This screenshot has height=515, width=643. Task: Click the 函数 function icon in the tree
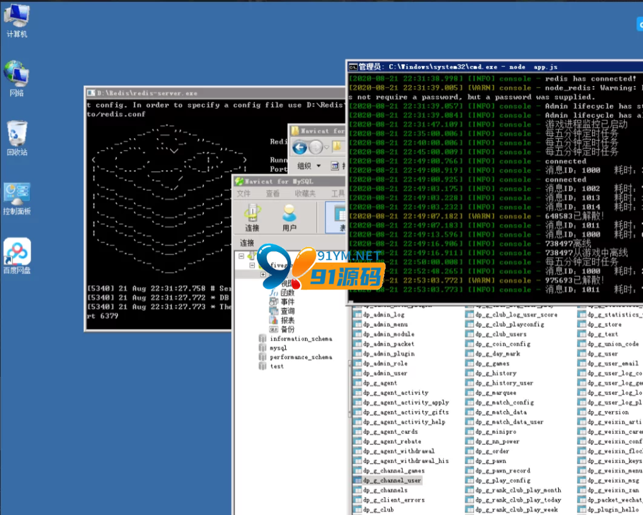coord(274,293)
